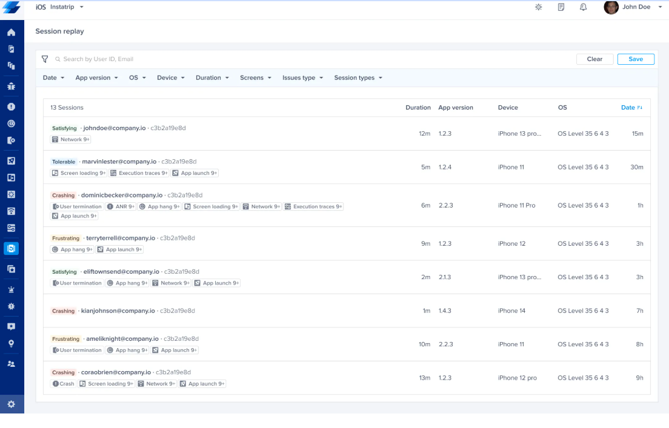
Task: Click the Home icon at sidebar top
Action: [12, 32]
